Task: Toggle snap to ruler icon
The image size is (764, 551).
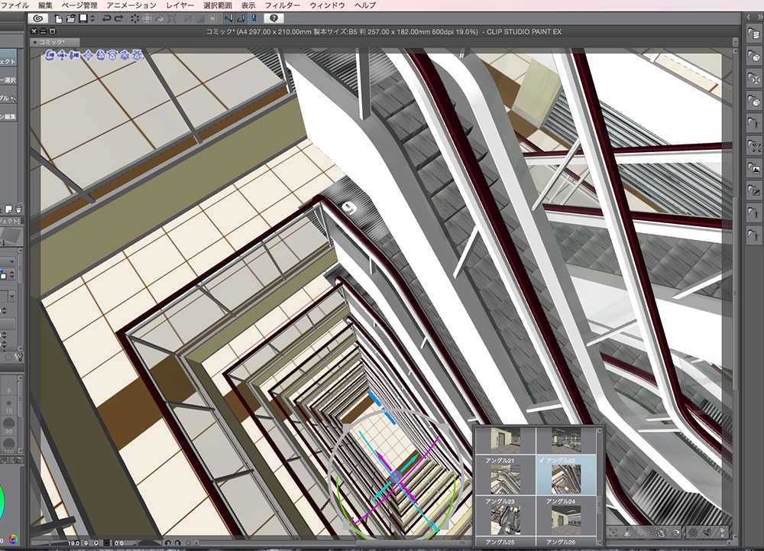Action: pos(228,18)
